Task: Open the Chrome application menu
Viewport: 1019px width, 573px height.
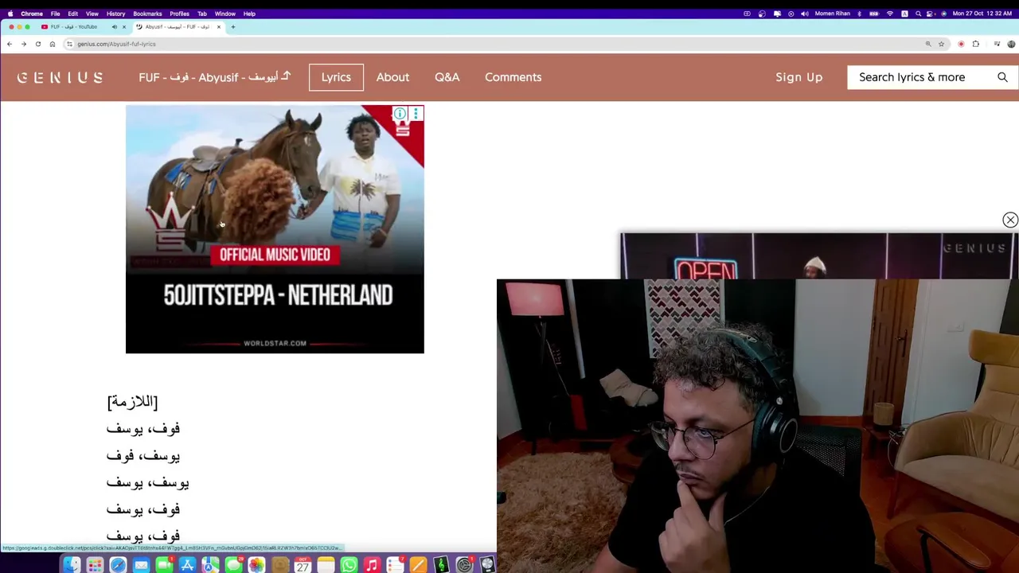Action: coord(32,14)
